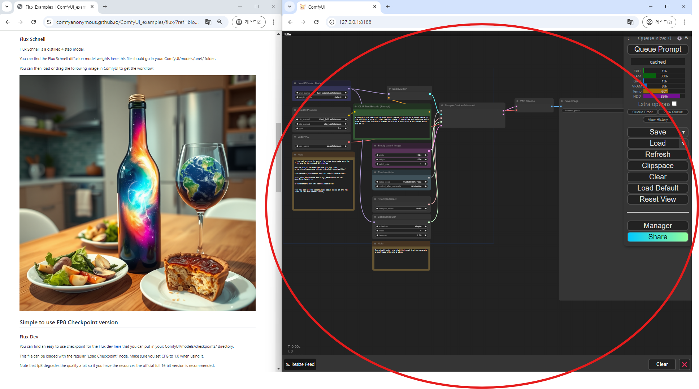Image resolution: width=699 pixels, height=389 pixels.
Task: Click translate icon in ComfyUI browser window
Action: [630, 22]
